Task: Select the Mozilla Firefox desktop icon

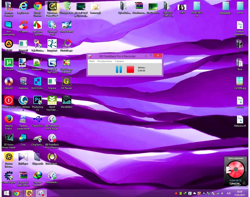Action: click(x=9, y=122)
